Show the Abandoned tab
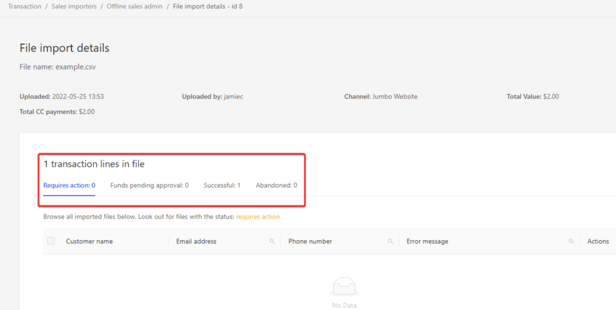616x310 pixels. click(276, 186)
